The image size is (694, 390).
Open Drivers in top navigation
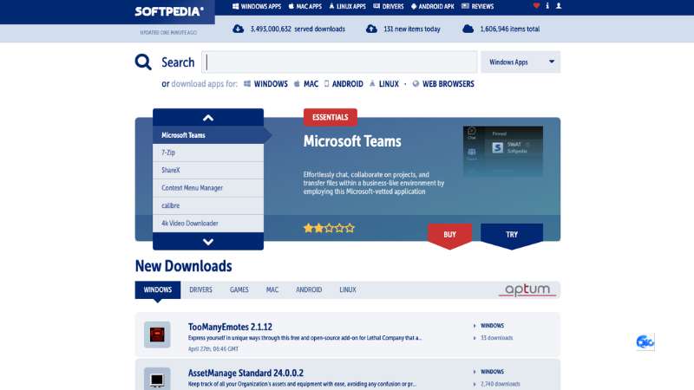coord(389,7)
